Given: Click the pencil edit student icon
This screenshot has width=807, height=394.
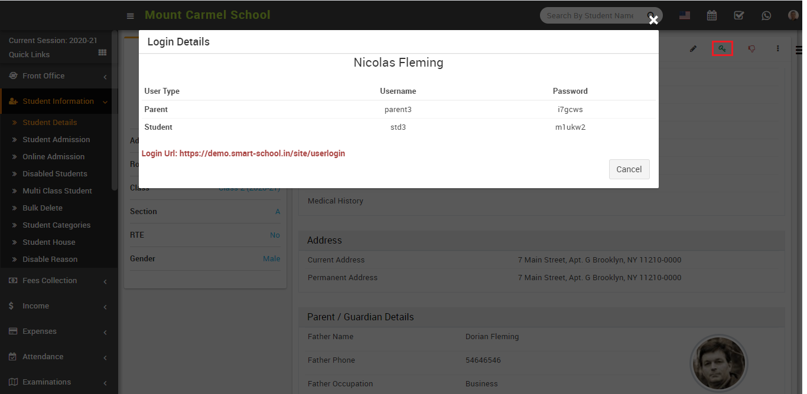Looking at the screenshot, I should [694, 49].
